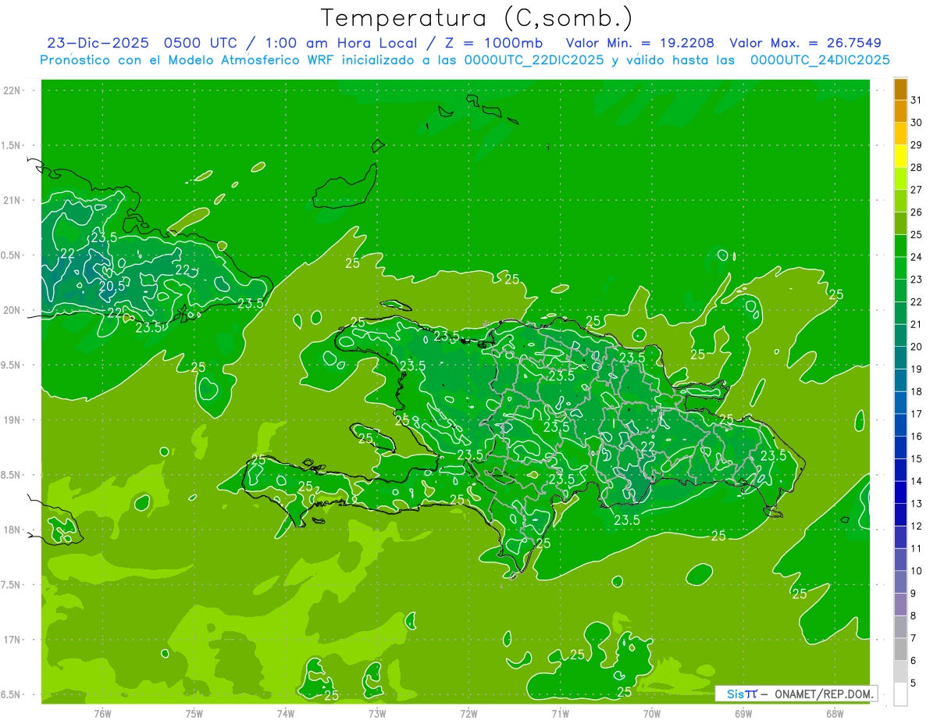Click the white swatch below 5

pyautogui.click(x=900, y=694)
